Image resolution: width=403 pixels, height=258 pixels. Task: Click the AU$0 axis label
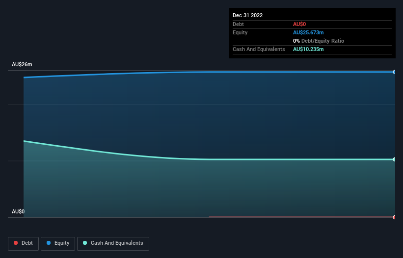pos(18,211)
